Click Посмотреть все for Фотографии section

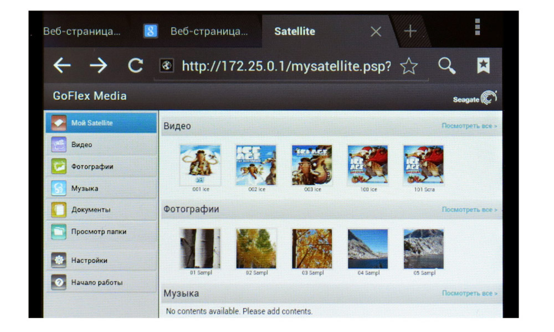click(x=469, y=210)
